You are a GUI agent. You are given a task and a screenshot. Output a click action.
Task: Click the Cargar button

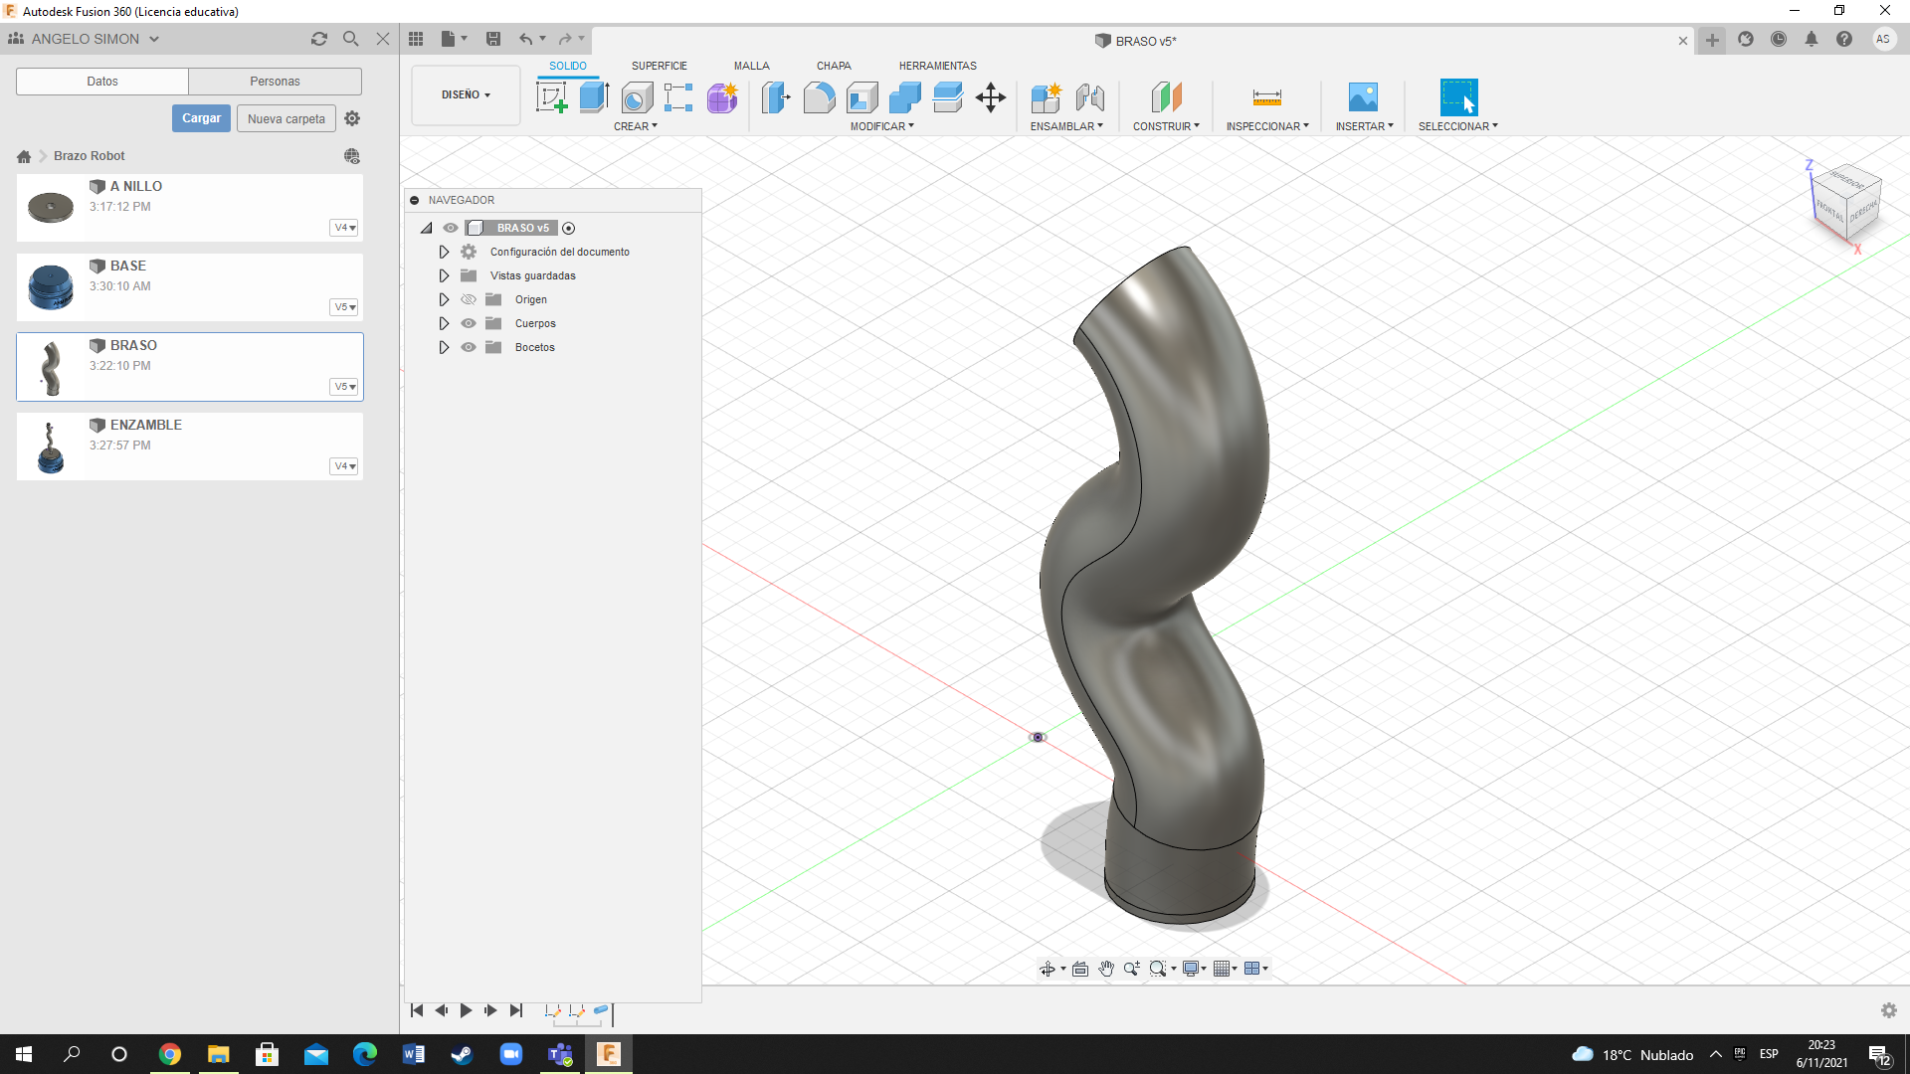201,118
